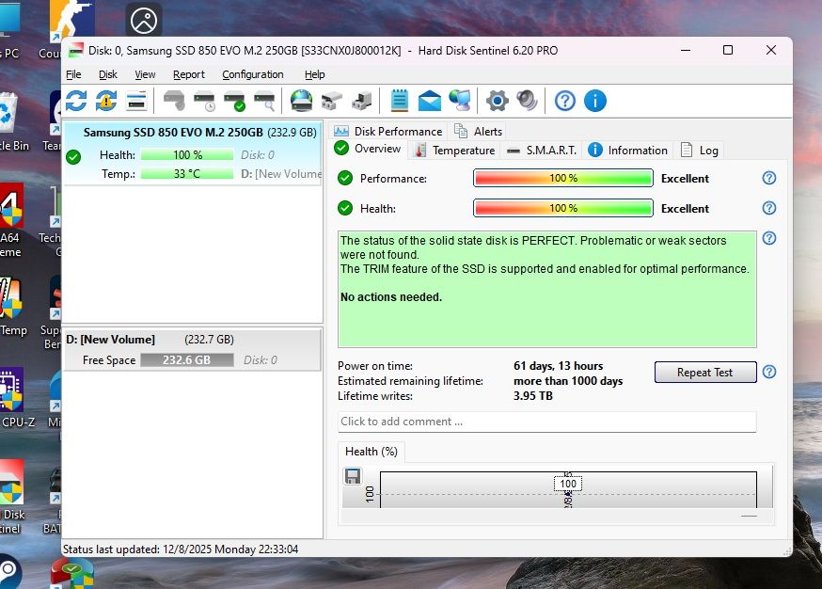Open the blue notepad report icon
The width and height of the screenshot is (822, 589).
pos(400,101)
